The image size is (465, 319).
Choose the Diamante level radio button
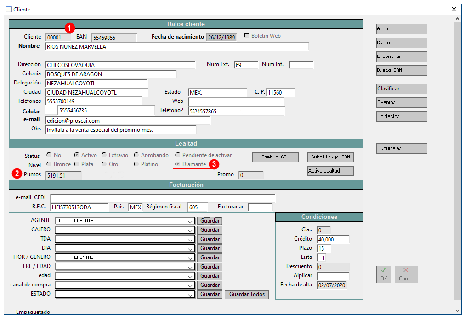(177, 164)
